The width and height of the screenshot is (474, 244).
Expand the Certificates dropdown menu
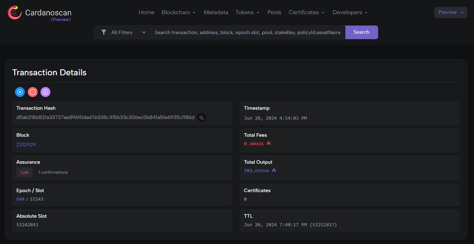(x=306, y=12)
